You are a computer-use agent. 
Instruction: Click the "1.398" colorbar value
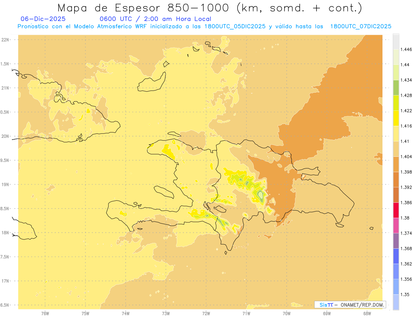[x=407, y=172]
